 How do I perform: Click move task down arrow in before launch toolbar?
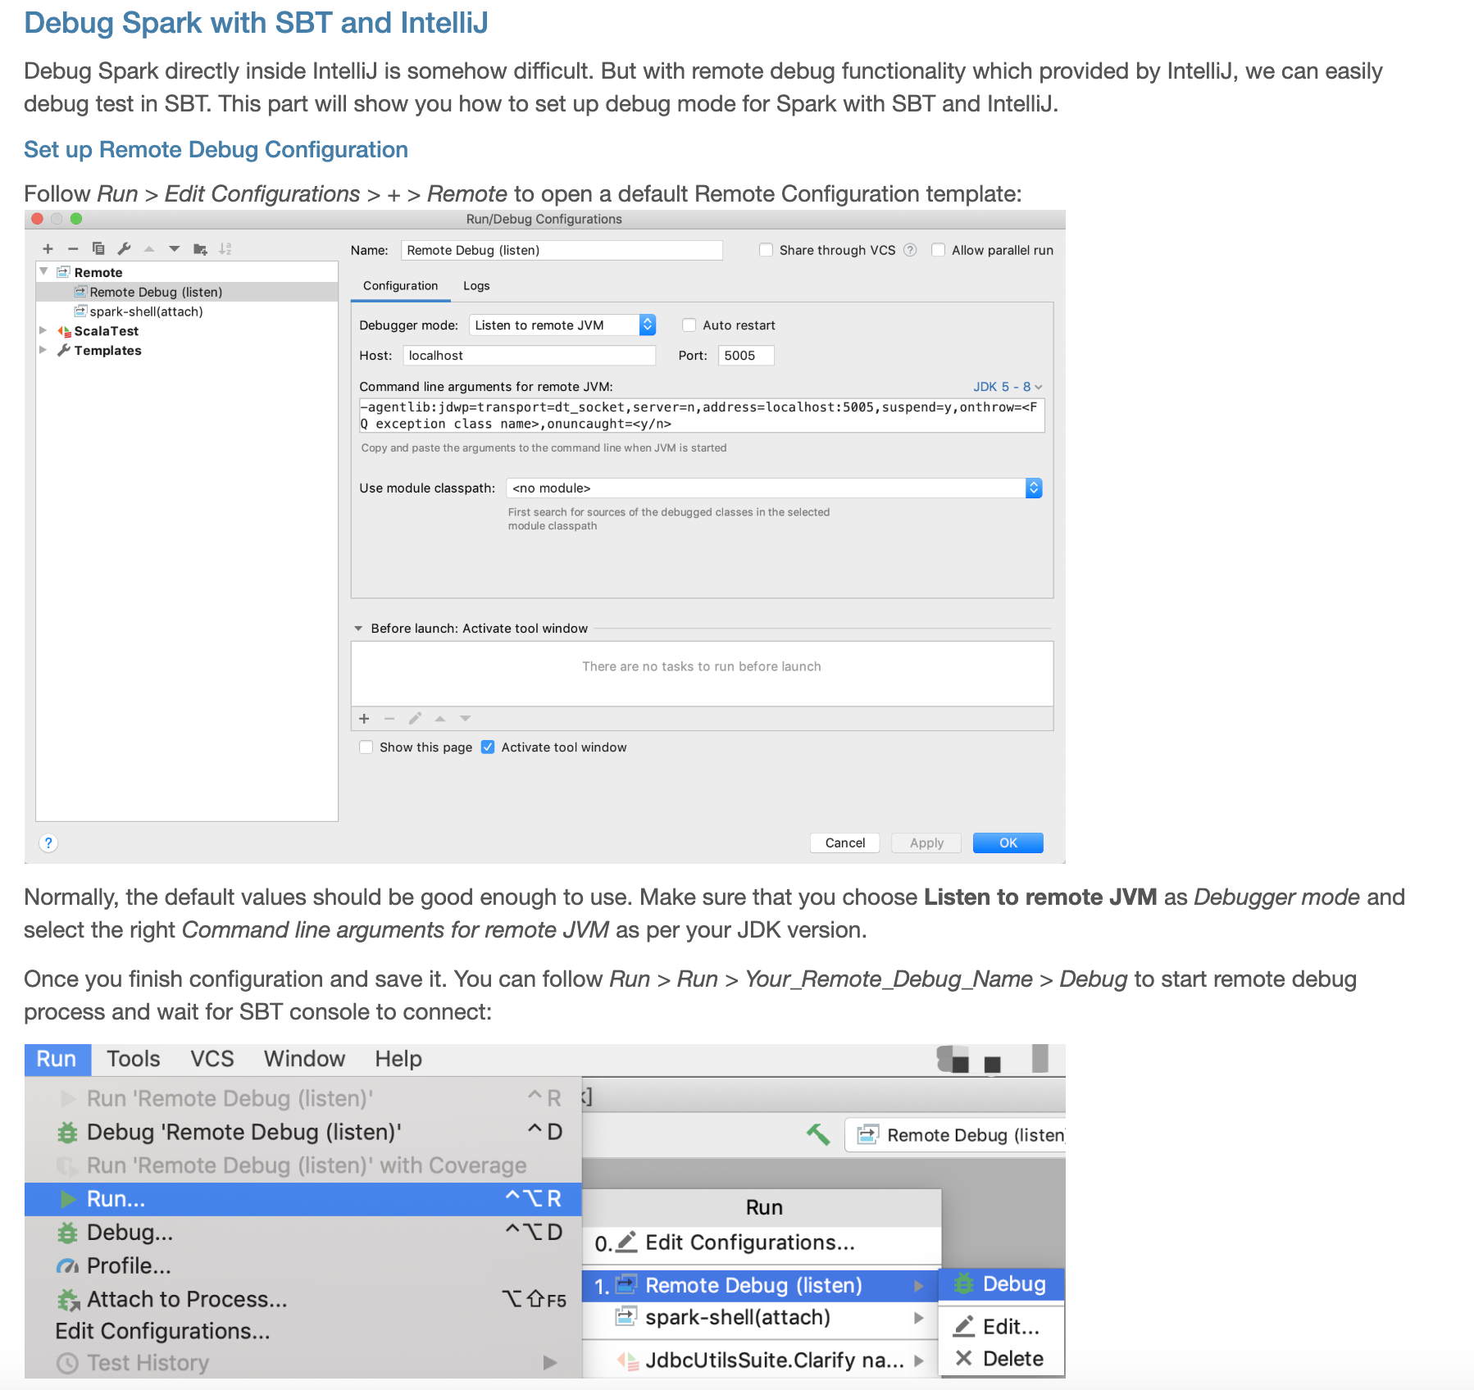466,719
